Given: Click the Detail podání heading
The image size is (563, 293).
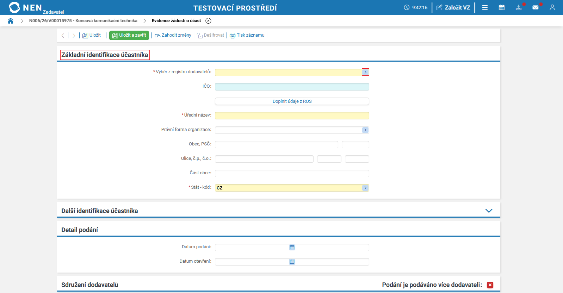Looking at the screenshot, I should tap(80, 230).
